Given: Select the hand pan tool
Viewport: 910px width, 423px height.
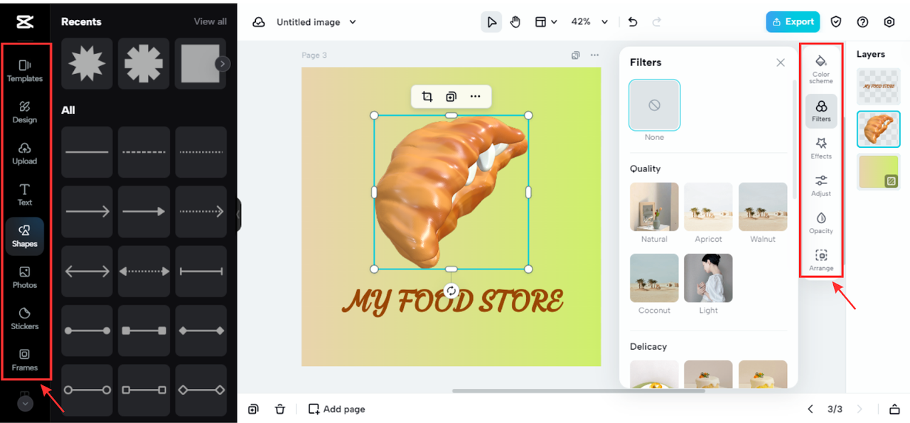Looking at the screenshot, I should (x=515, y=22).
